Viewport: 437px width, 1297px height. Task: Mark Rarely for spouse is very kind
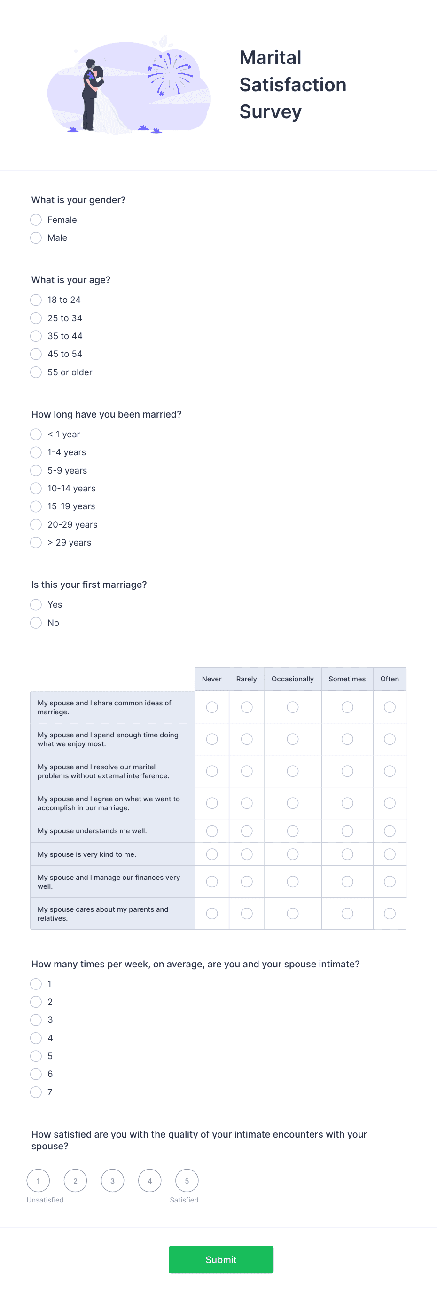[246, 854]
